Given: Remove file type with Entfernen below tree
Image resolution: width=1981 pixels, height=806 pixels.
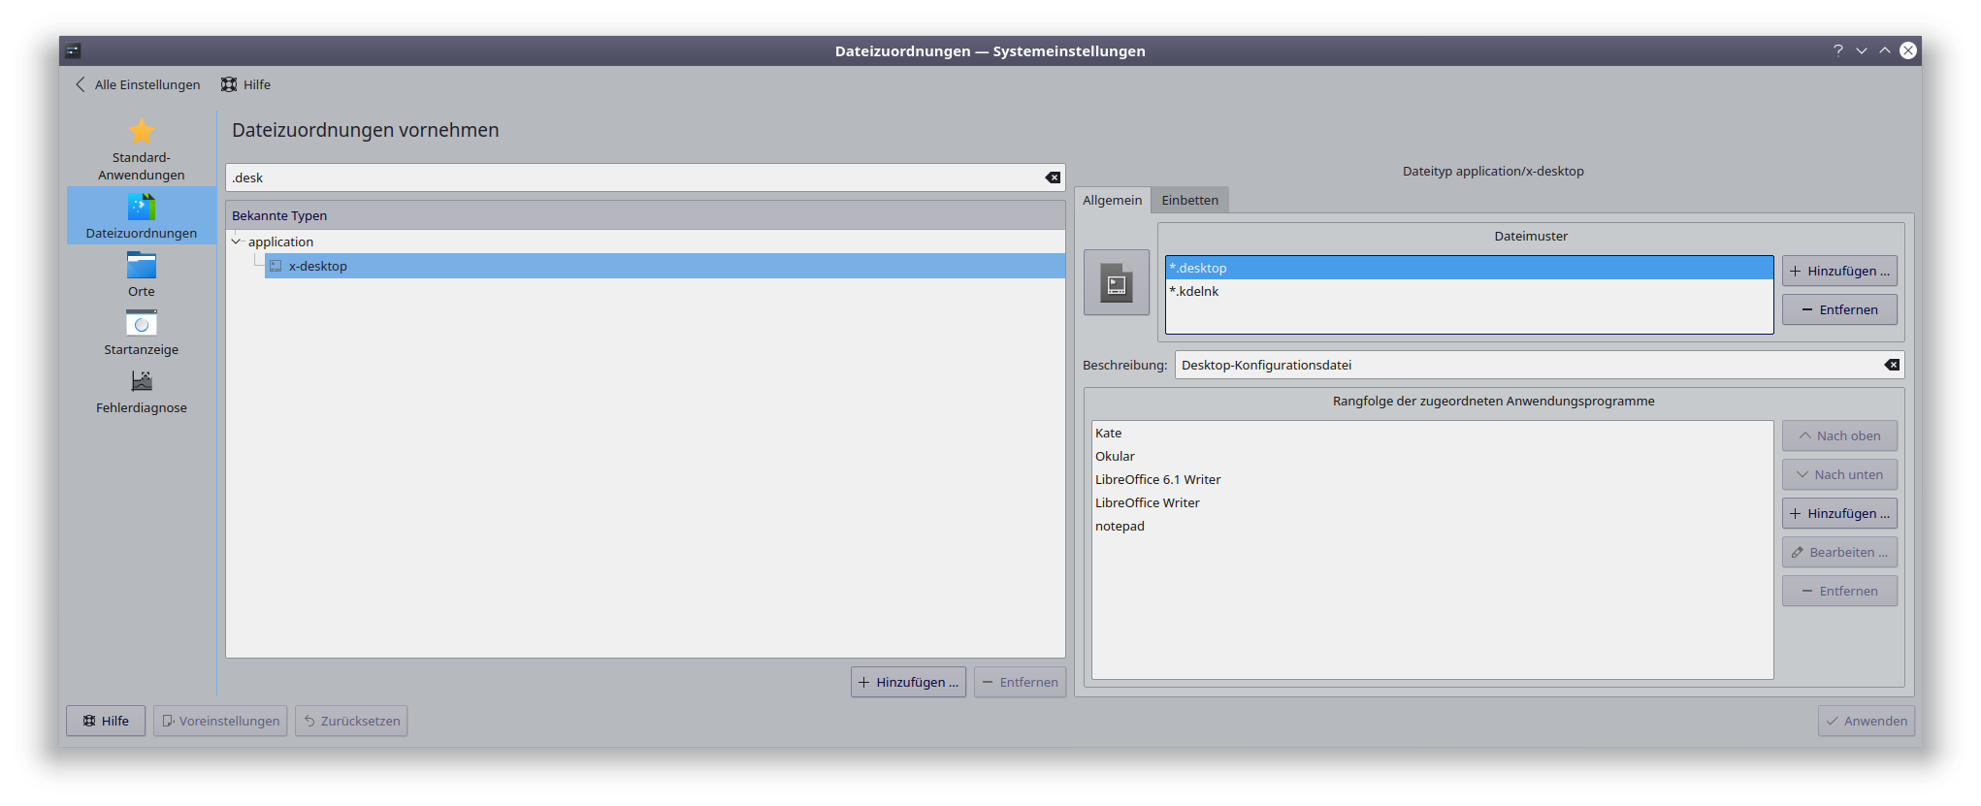Looking at the screenshot, I should click(1020, 682).
